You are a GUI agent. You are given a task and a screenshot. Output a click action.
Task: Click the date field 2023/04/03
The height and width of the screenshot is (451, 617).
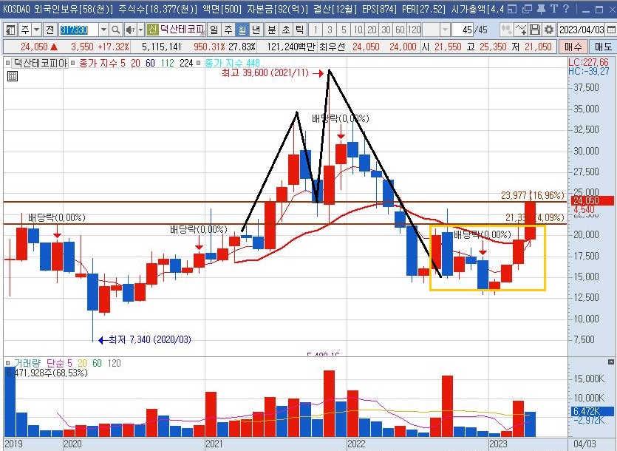582,30
